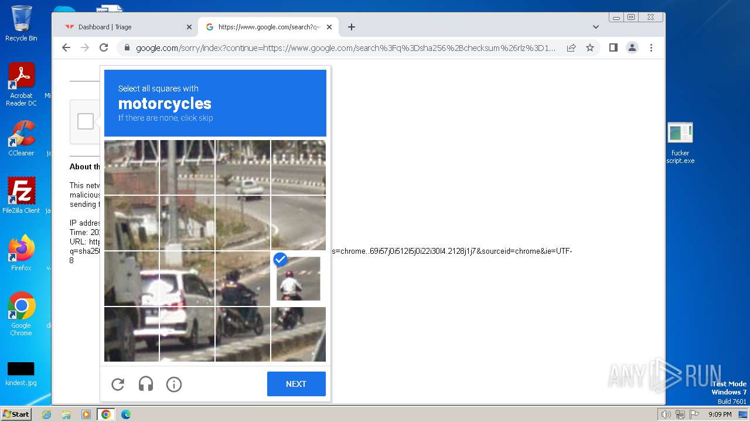This screenshot has width=750, height=422.
Task: Open captcha help info icon
Action: tap(174, 384)
